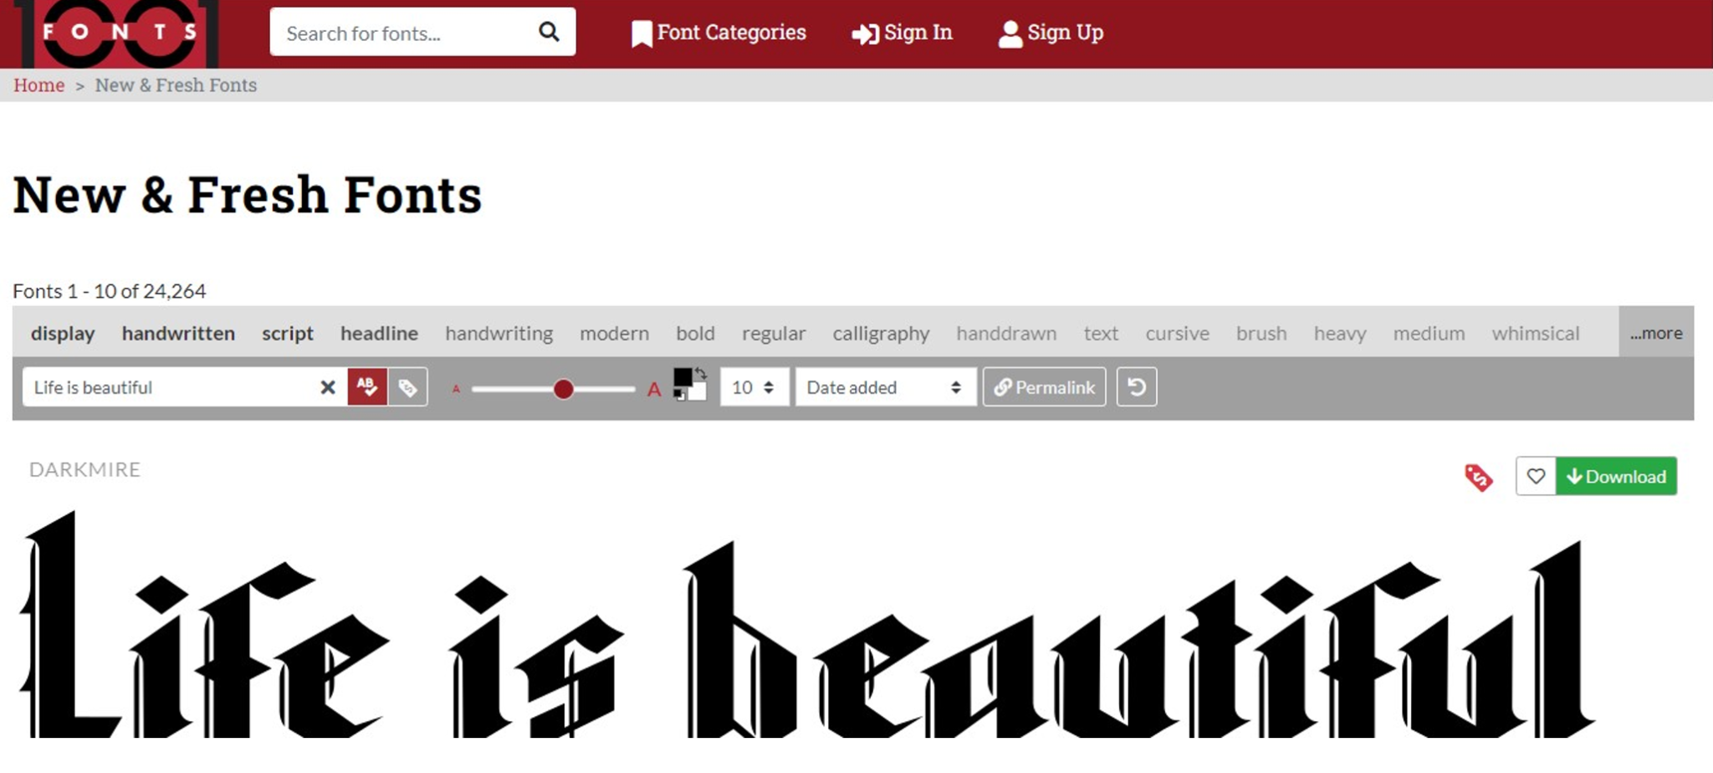1713x773 pixels.
Task: Filter by the medium tag
Action: (x=1429, y=333)
